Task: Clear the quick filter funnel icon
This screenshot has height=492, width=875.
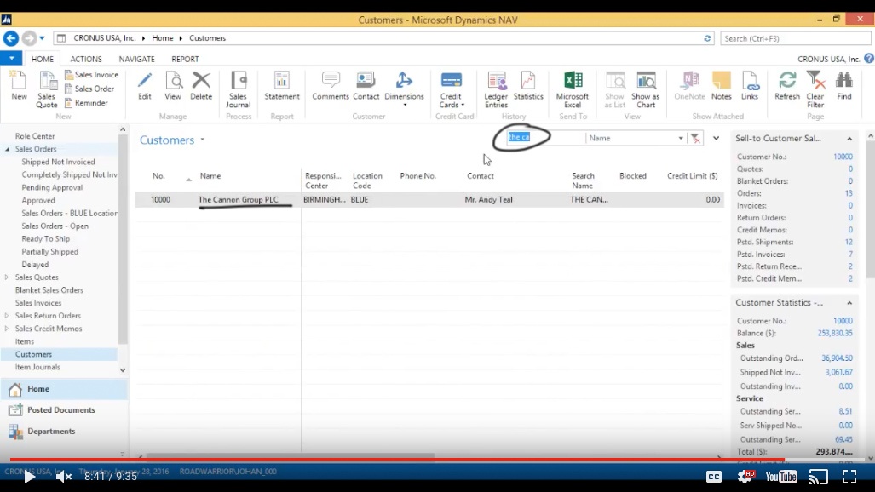Action: (695, 139)
